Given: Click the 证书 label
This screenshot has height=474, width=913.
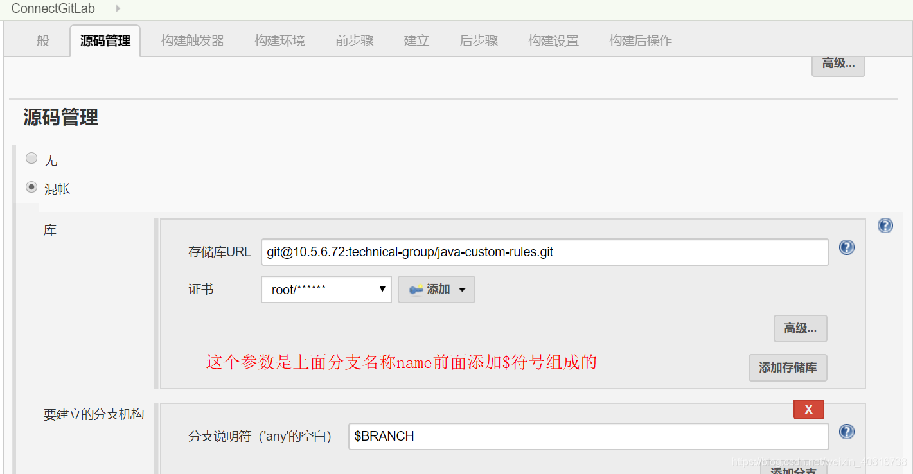Looking at the screenshot, I should pyautogui.click(x=201, y=289).
